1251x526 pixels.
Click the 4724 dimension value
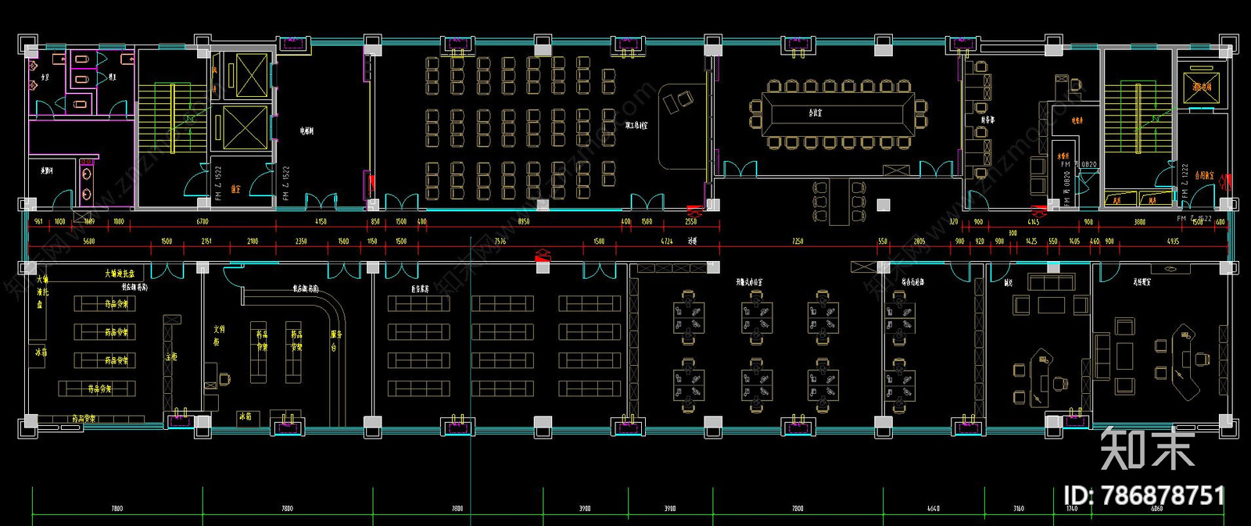pyautogui.click(x=667, y=242)
